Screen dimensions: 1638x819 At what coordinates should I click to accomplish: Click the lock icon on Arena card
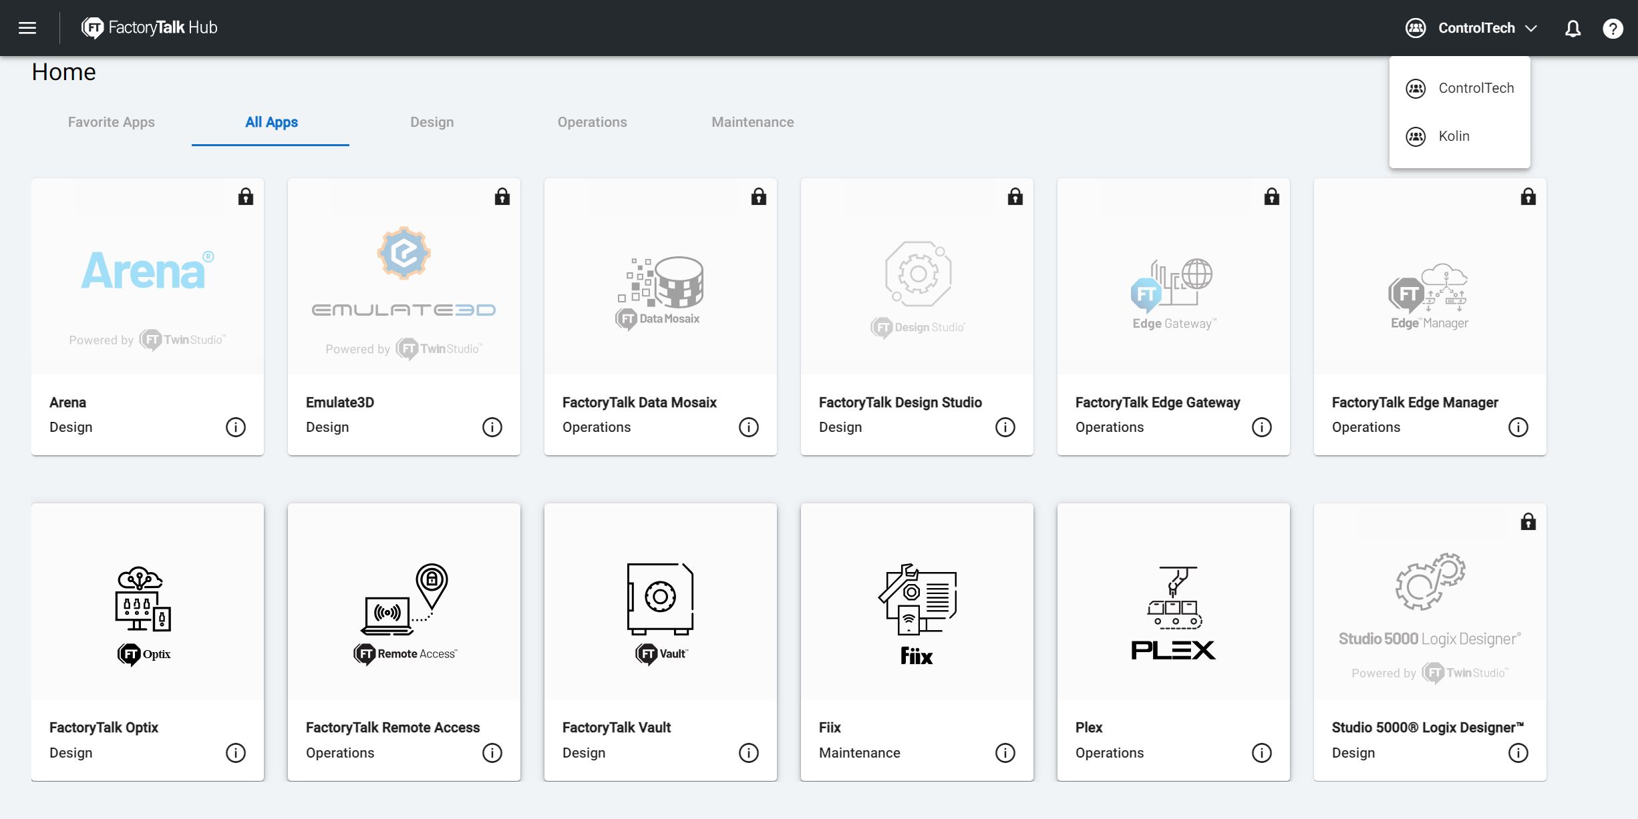(246, 196)
